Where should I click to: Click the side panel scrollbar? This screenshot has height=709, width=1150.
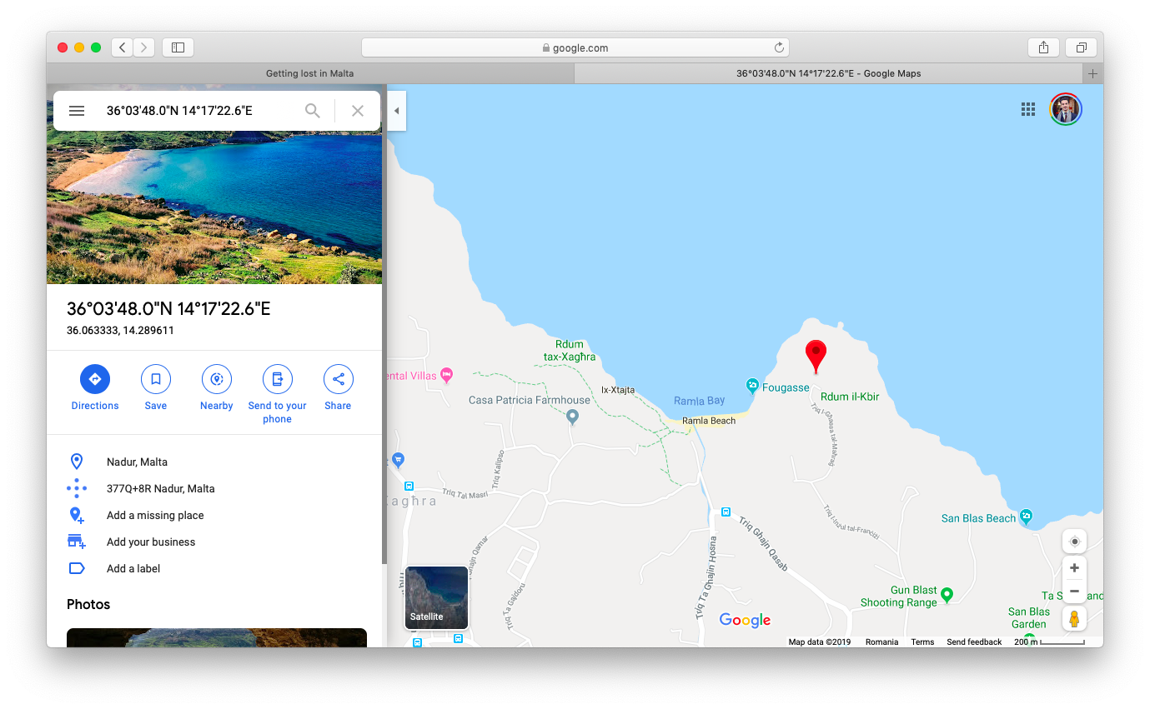[384, 325]
